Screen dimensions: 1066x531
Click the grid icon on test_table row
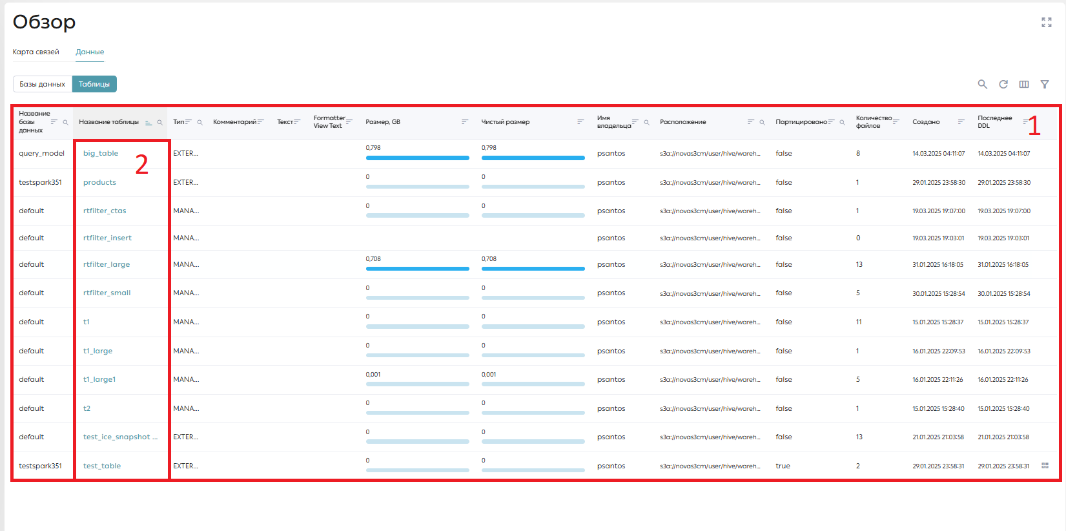[x=1045, y=466]
